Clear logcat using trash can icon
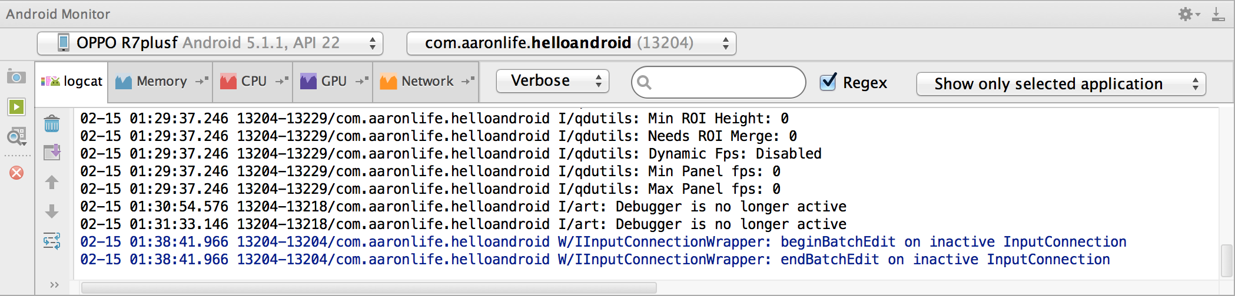This screenshot has width=1235, height=296. click(52, 123)
